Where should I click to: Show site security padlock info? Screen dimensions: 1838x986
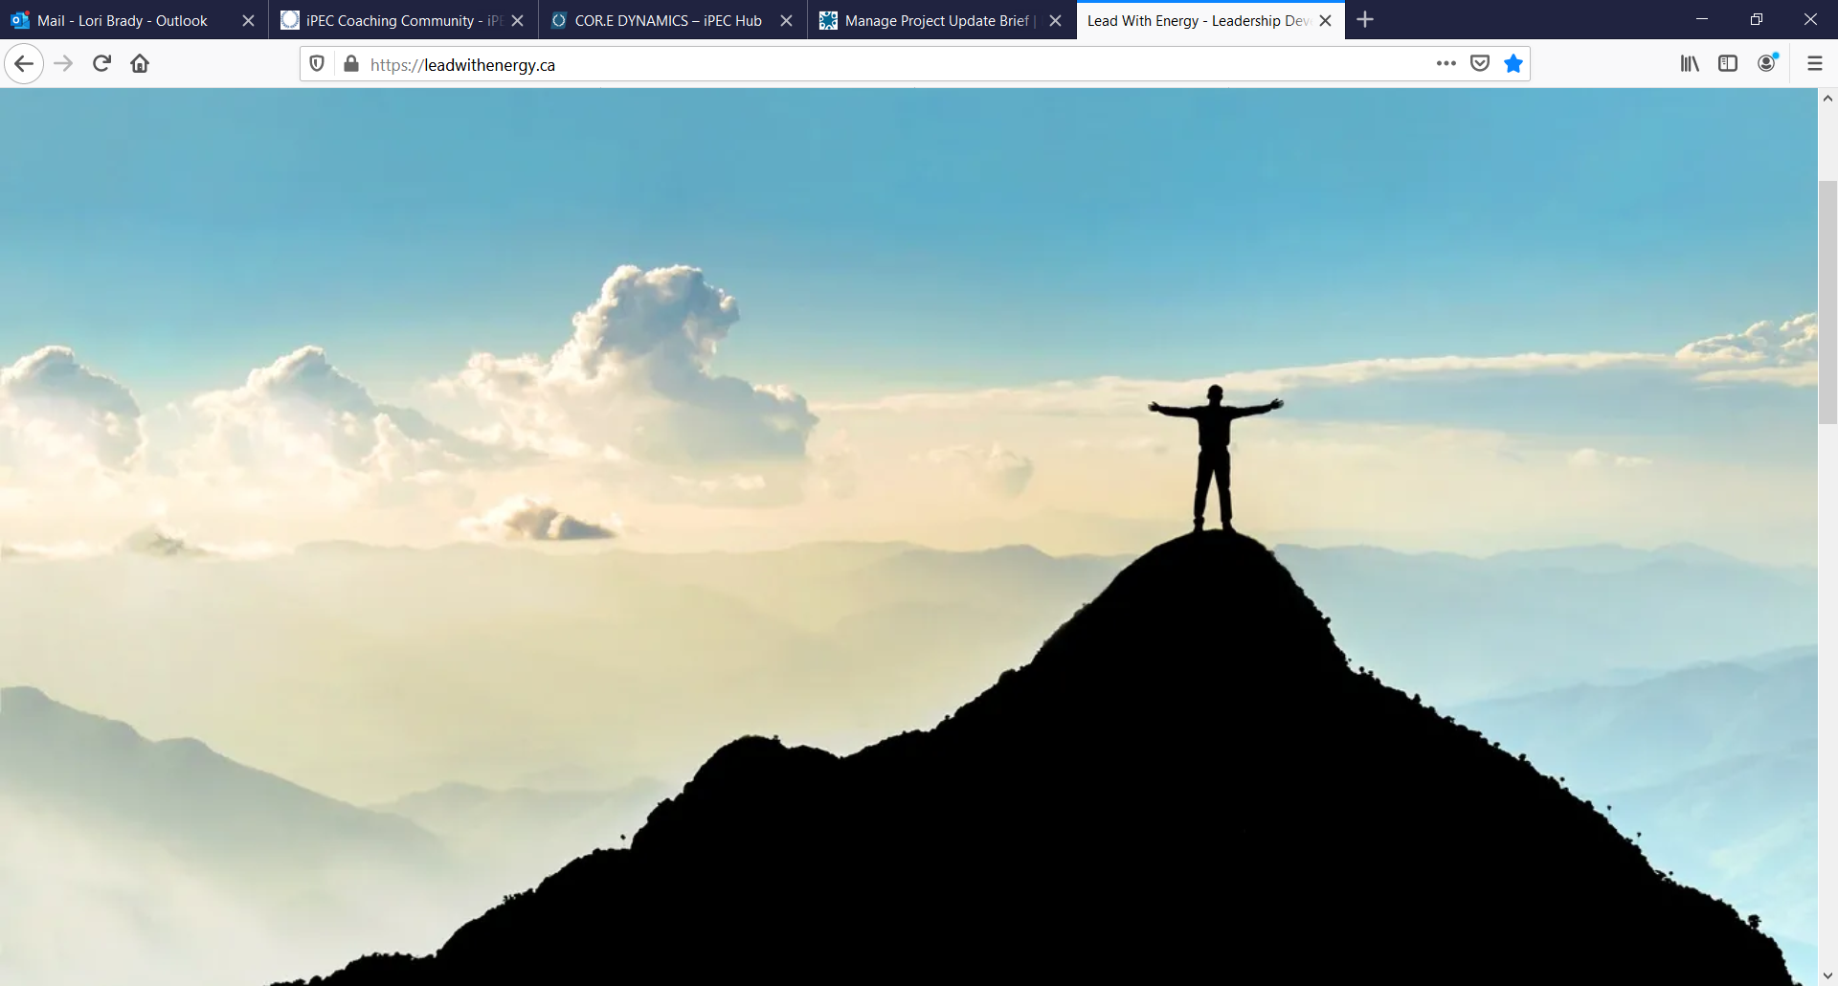coord(351,64)
